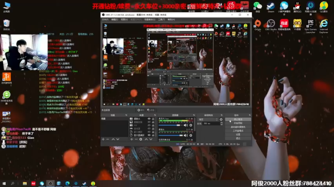The width and height of the screenshot is (334, 187).
Task: Open the 网易有道词典 desktop shortcut
Action: 284,25
